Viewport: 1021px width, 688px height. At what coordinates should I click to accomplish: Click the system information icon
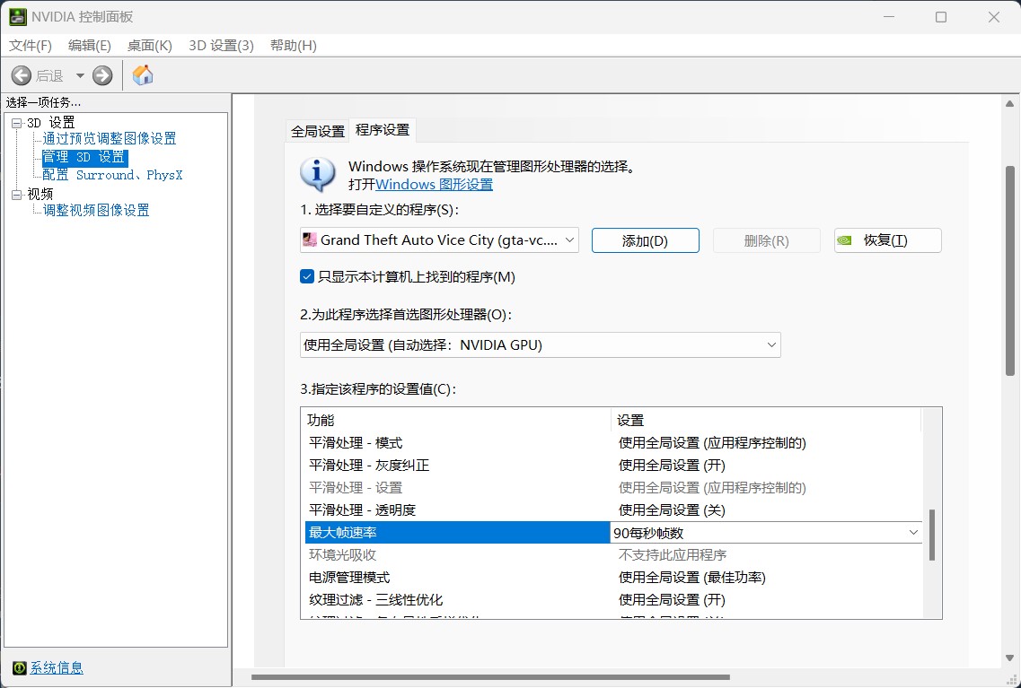pyautogui.click(x=20, y=668)
